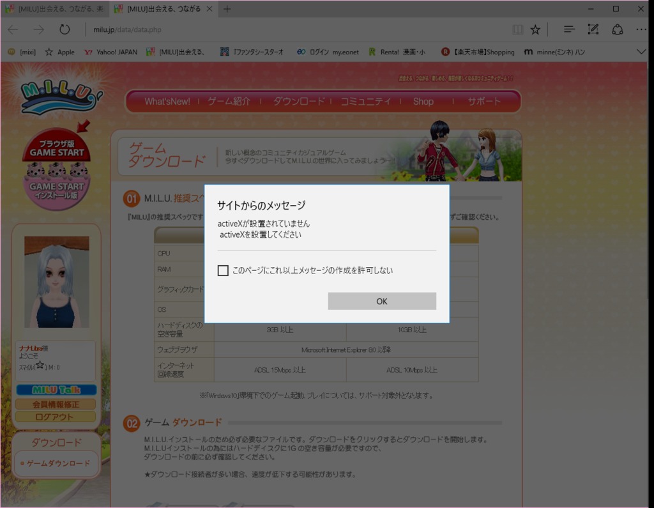Check the suppress further messages checkbox

click(x=223, y=270)
